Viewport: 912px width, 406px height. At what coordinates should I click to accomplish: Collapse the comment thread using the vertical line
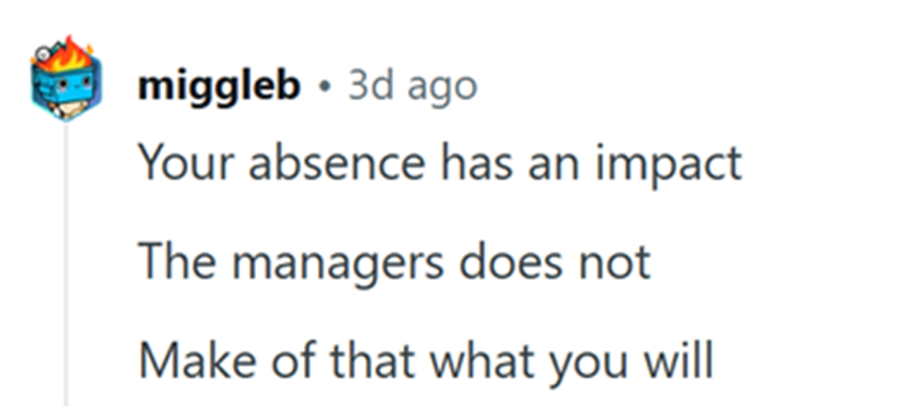point(65,264)
